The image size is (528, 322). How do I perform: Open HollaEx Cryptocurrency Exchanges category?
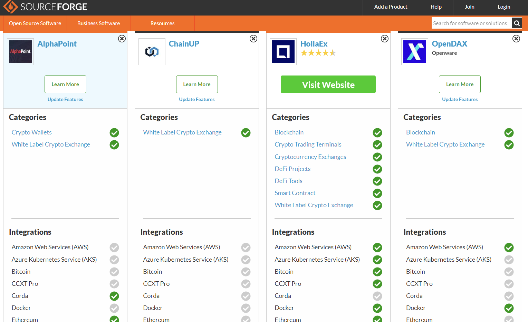(x=310, y=157)
